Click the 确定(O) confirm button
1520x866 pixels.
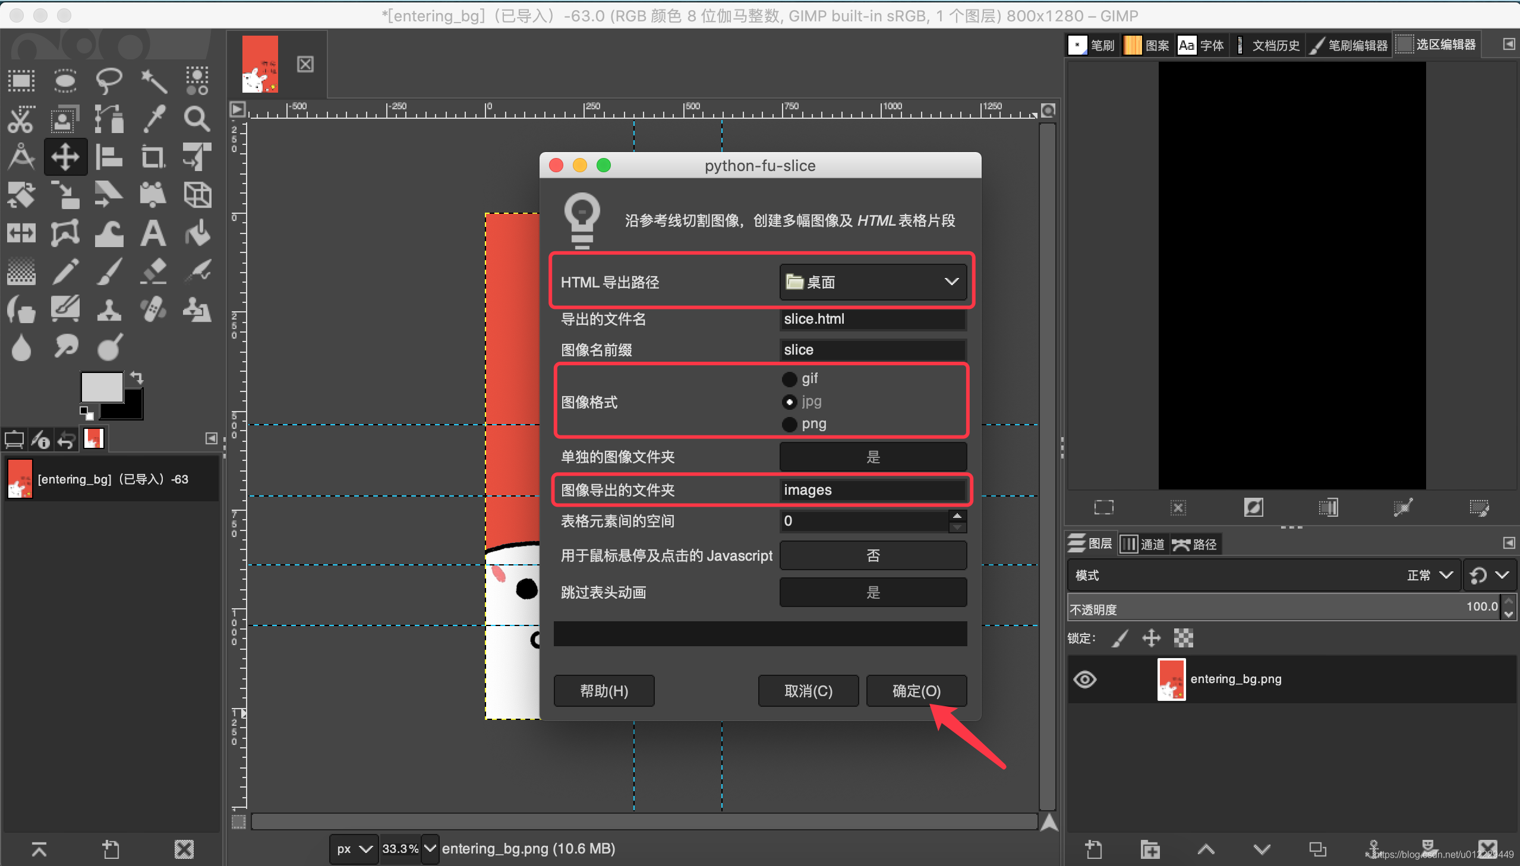(x=916, y=691)
